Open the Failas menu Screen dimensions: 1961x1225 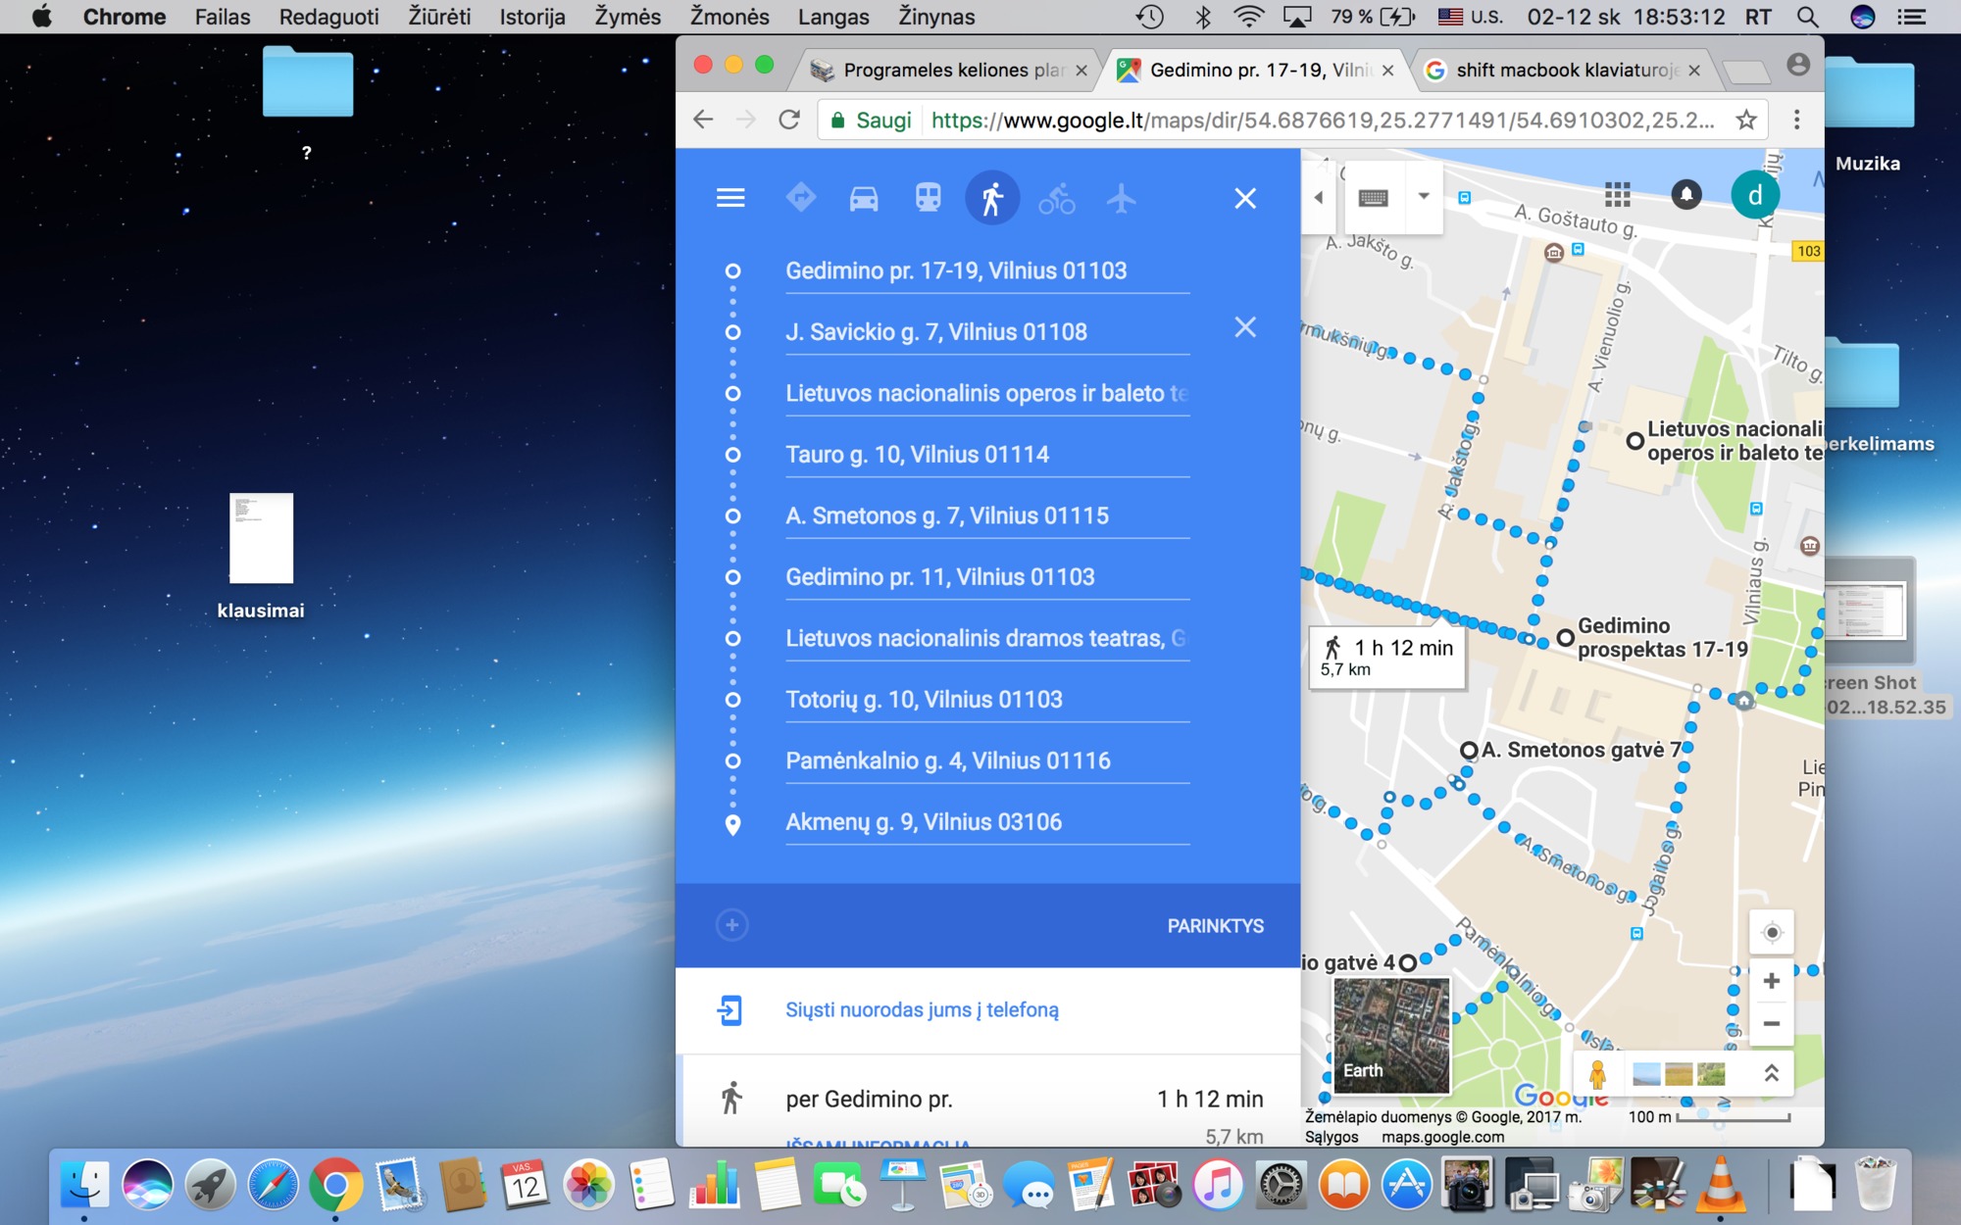223,17
